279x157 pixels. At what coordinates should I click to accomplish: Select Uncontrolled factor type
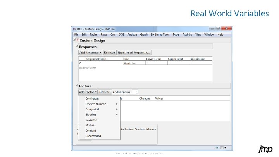[93, 136]
